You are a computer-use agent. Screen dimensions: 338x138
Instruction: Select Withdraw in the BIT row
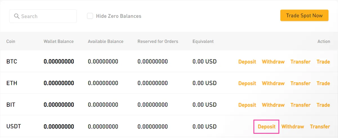click(x=273, y=105)
